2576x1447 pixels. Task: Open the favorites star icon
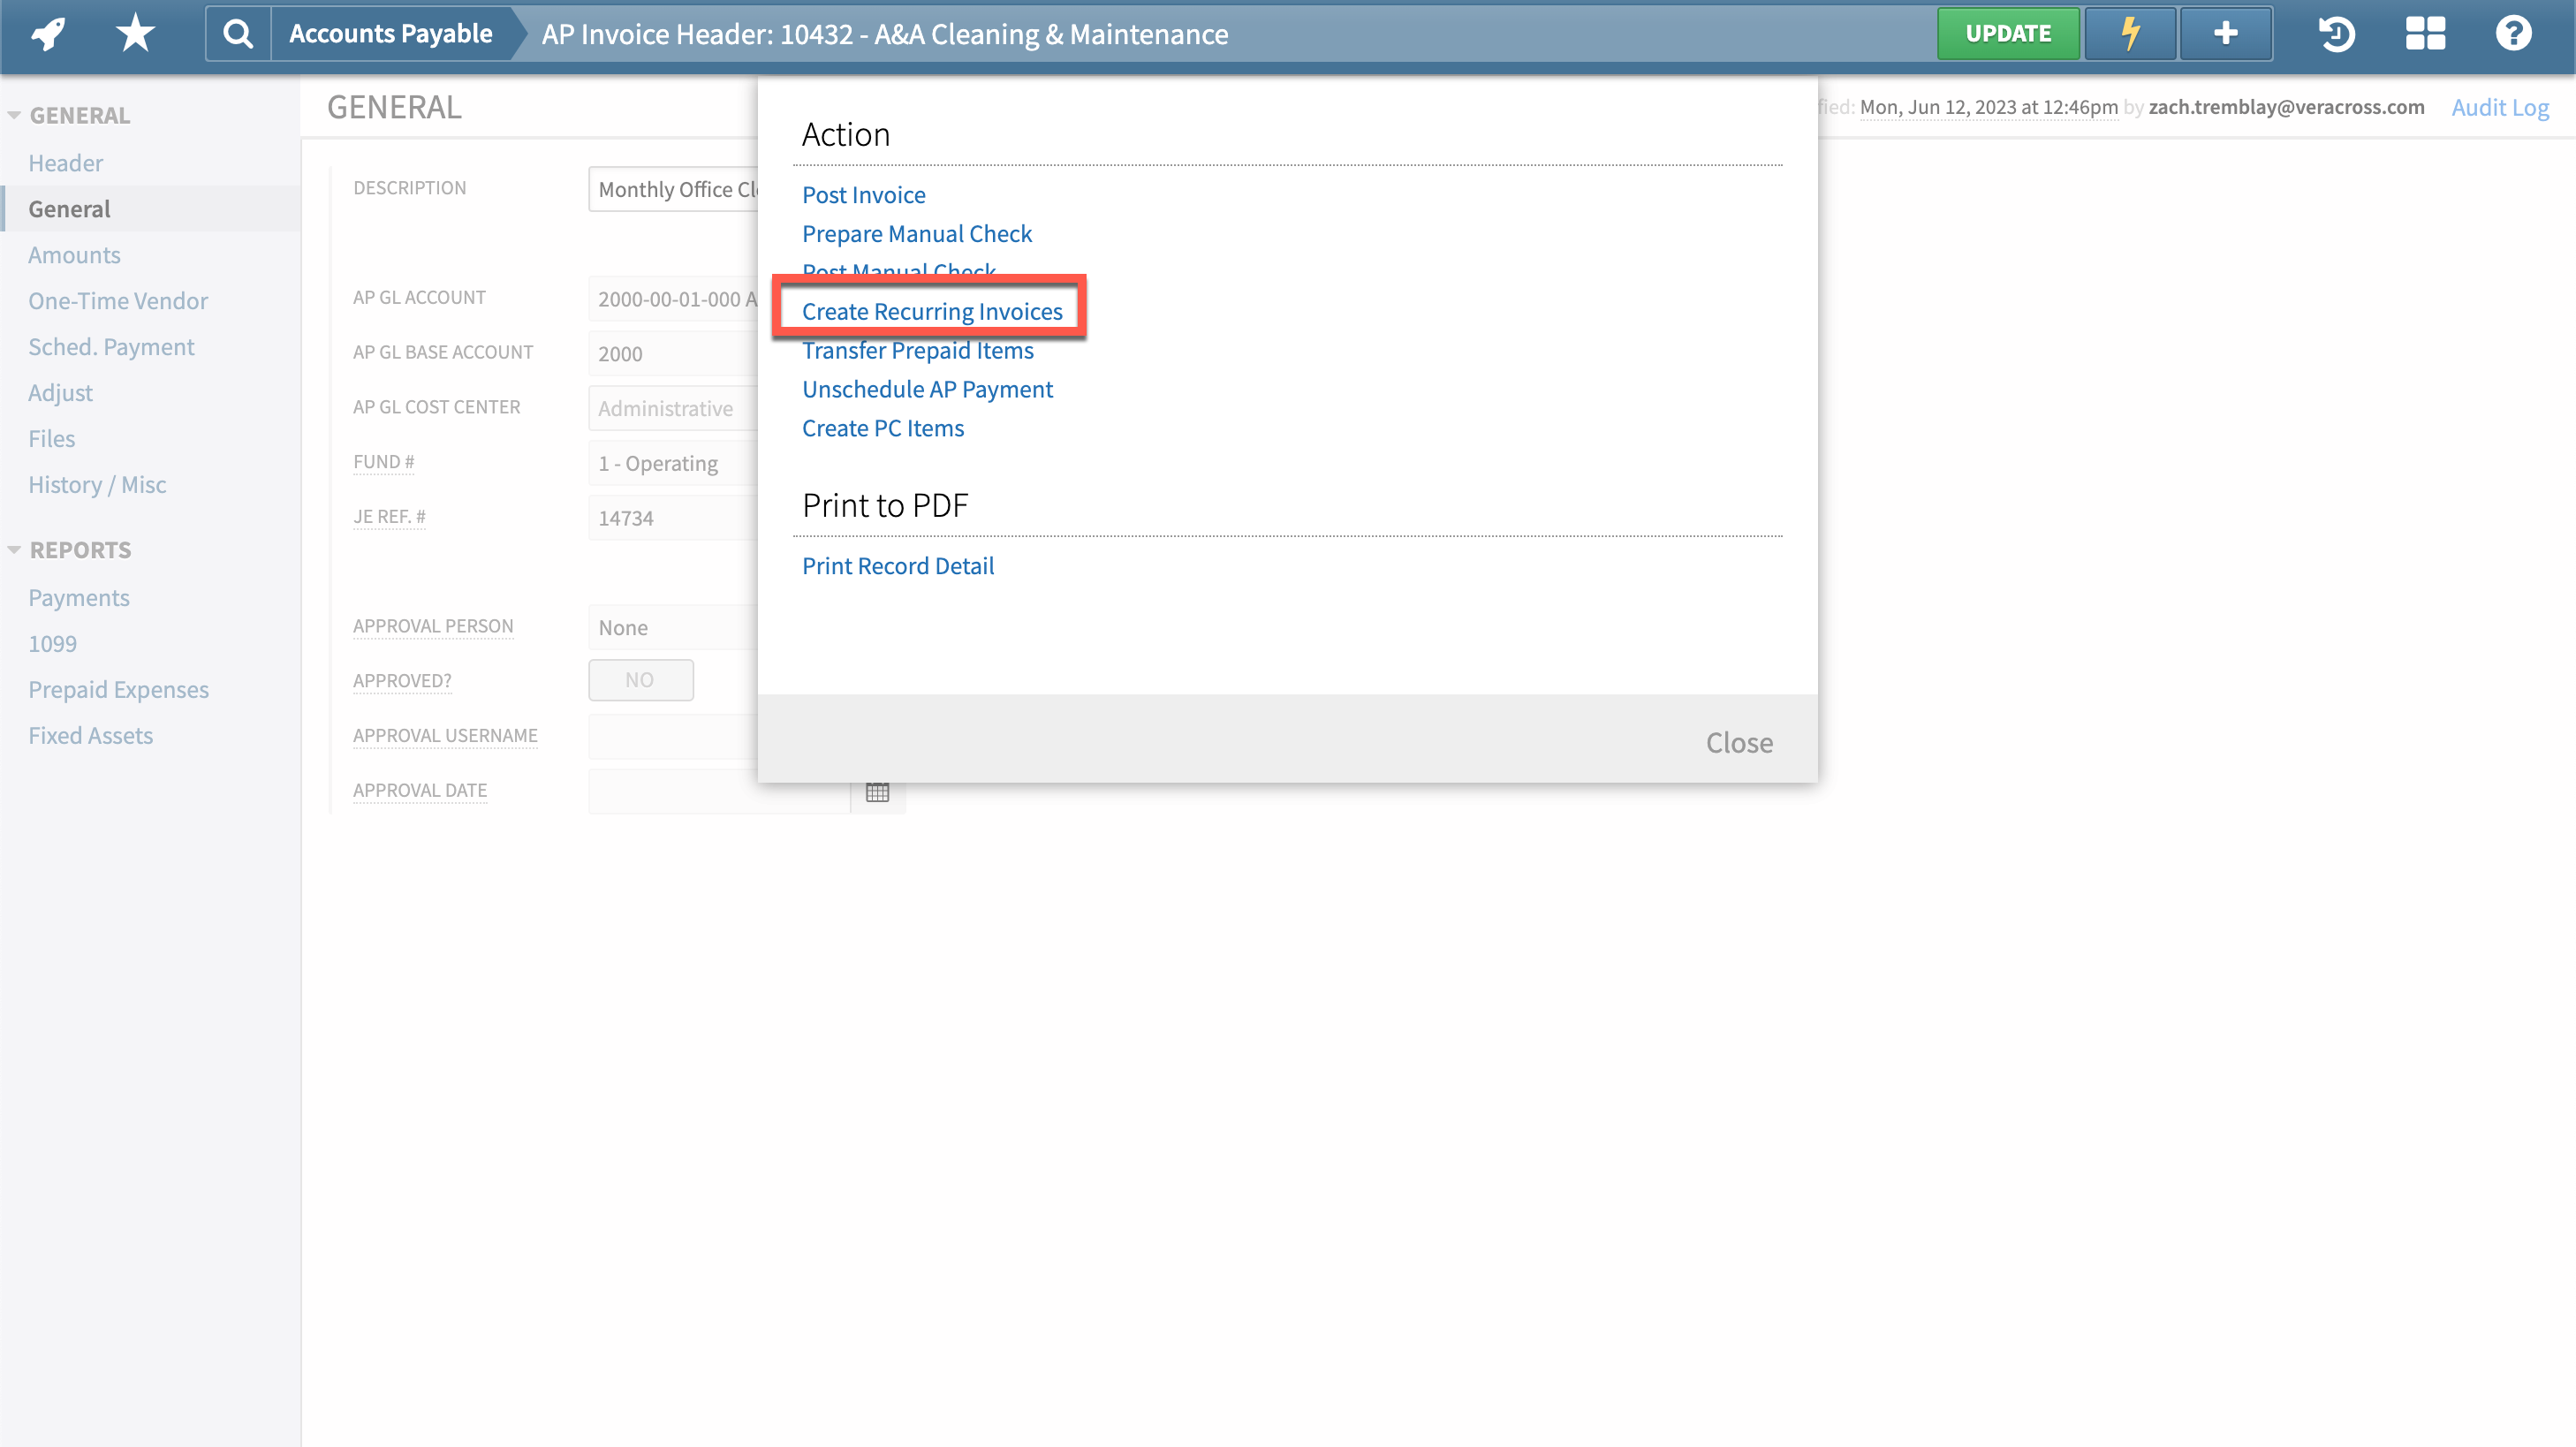(x=133, y=33)
